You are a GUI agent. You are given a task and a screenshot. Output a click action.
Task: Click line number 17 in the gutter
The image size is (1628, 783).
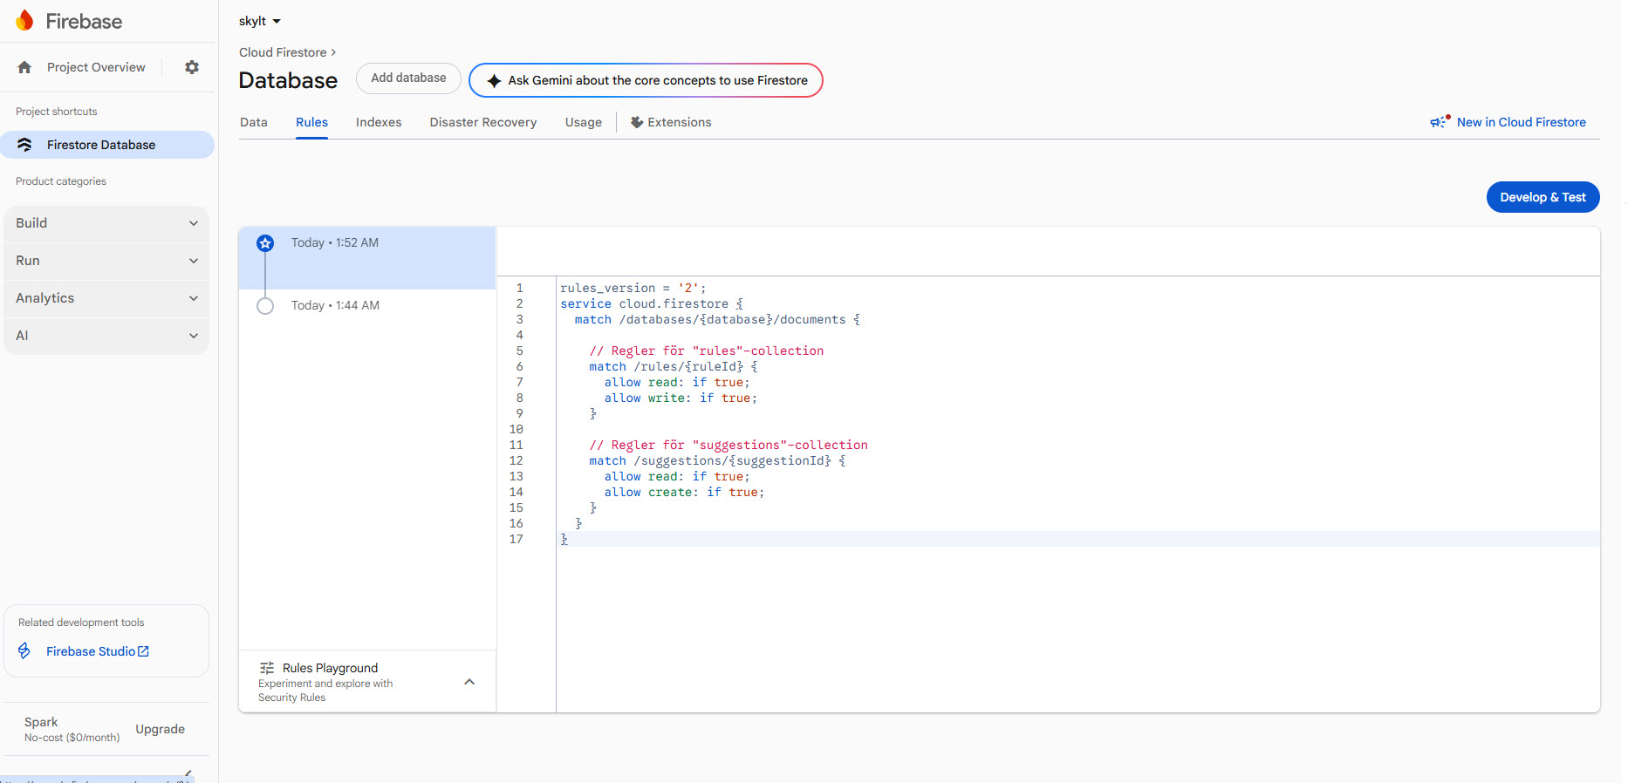(516, 539)
